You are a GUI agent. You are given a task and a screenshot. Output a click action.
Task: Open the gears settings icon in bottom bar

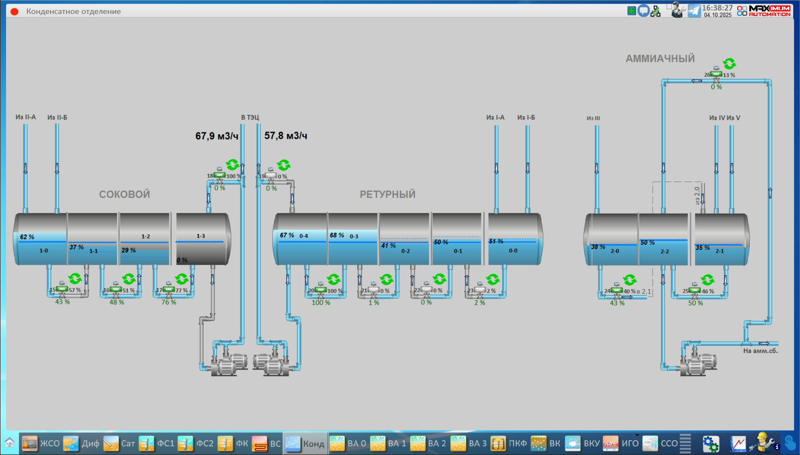coord(710,443)
